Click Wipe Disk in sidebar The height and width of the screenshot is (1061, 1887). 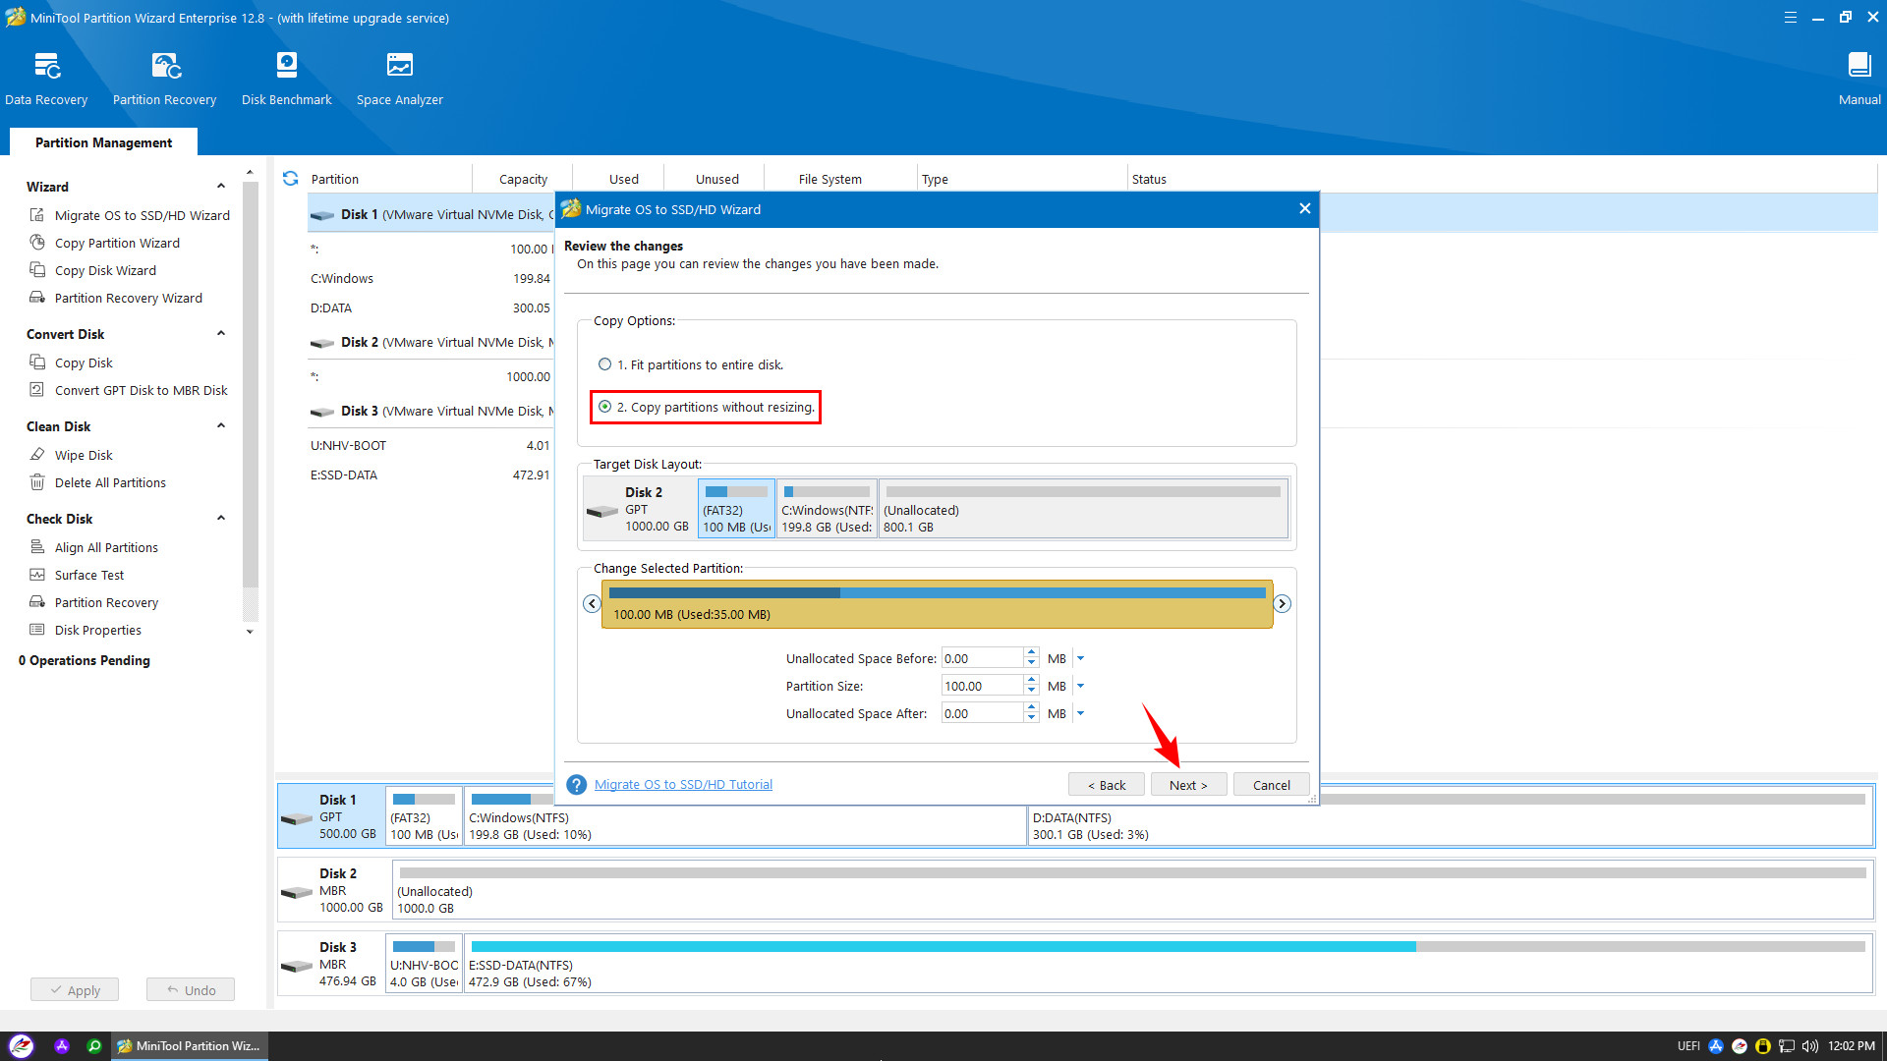[x=84, y=455]
